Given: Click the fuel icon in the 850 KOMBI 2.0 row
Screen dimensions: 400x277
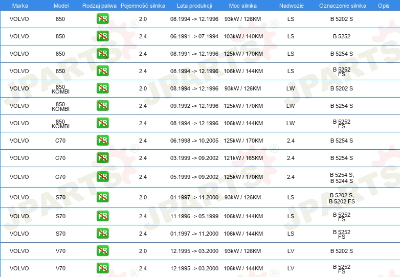Looking at the screenshot, I should pyautogui.click(x=102, y=88).
